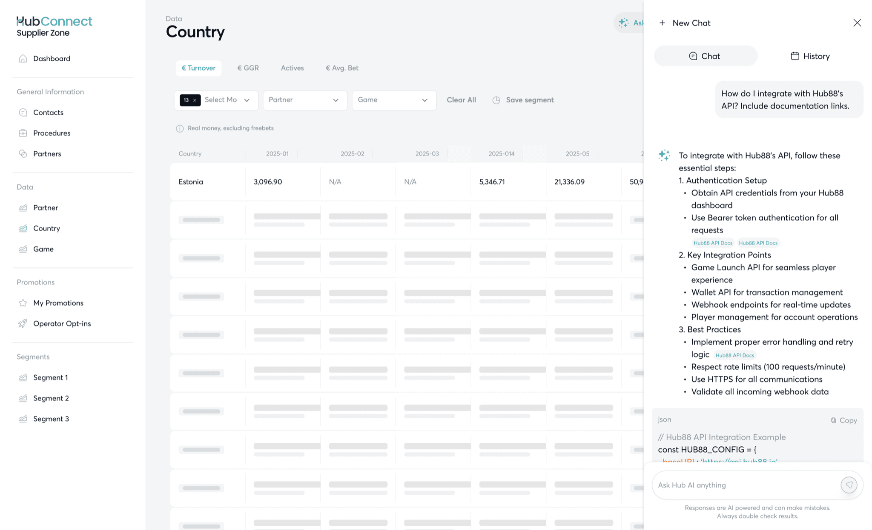Click the Estonia row label
This screenshot has height=530, width=872.
point(191,182)
